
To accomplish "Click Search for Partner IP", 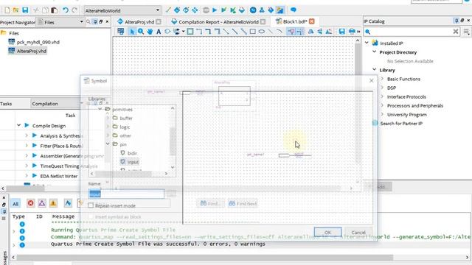I will coord(401,124).
